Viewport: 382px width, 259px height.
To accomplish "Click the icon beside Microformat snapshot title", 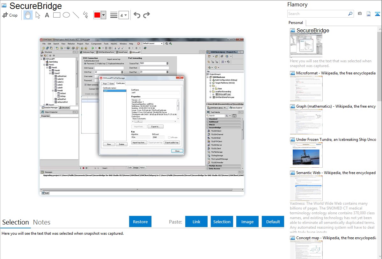I will tap(293, 73).
